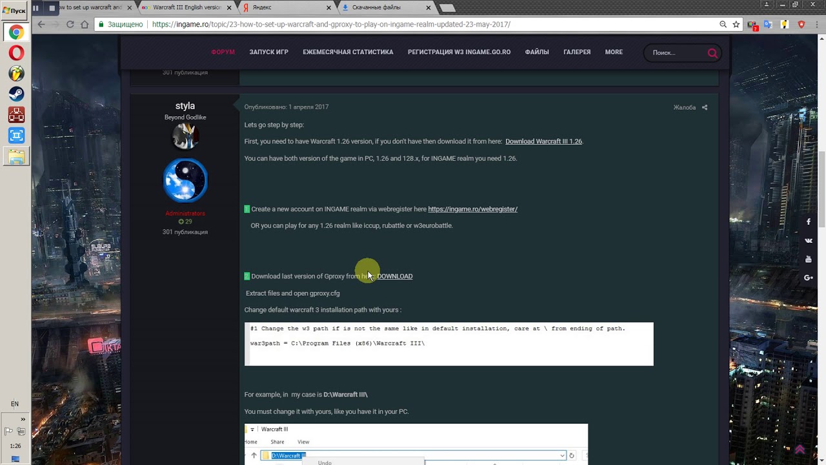Close the Яндекс tab
826x465 pixels.
tap(329, 8)
